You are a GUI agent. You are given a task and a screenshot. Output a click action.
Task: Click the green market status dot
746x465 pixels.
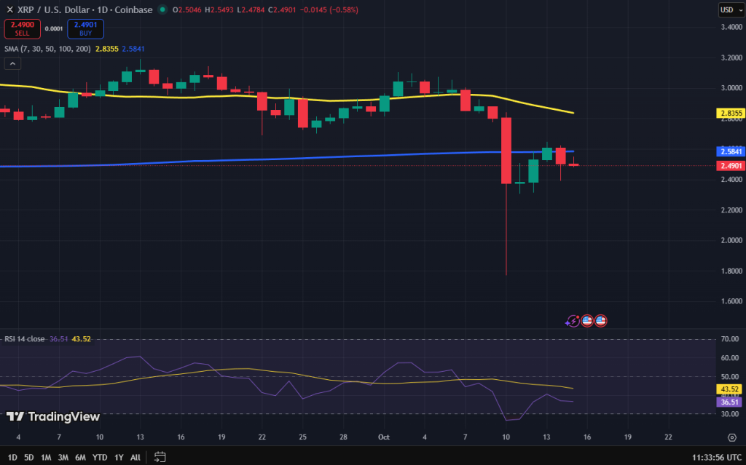[162, 9]
